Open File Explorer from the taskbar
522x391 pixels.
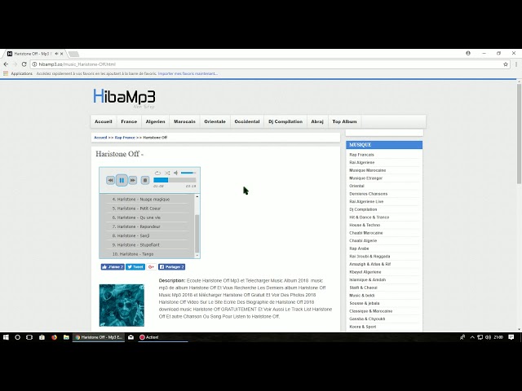(x=66, y=337)
